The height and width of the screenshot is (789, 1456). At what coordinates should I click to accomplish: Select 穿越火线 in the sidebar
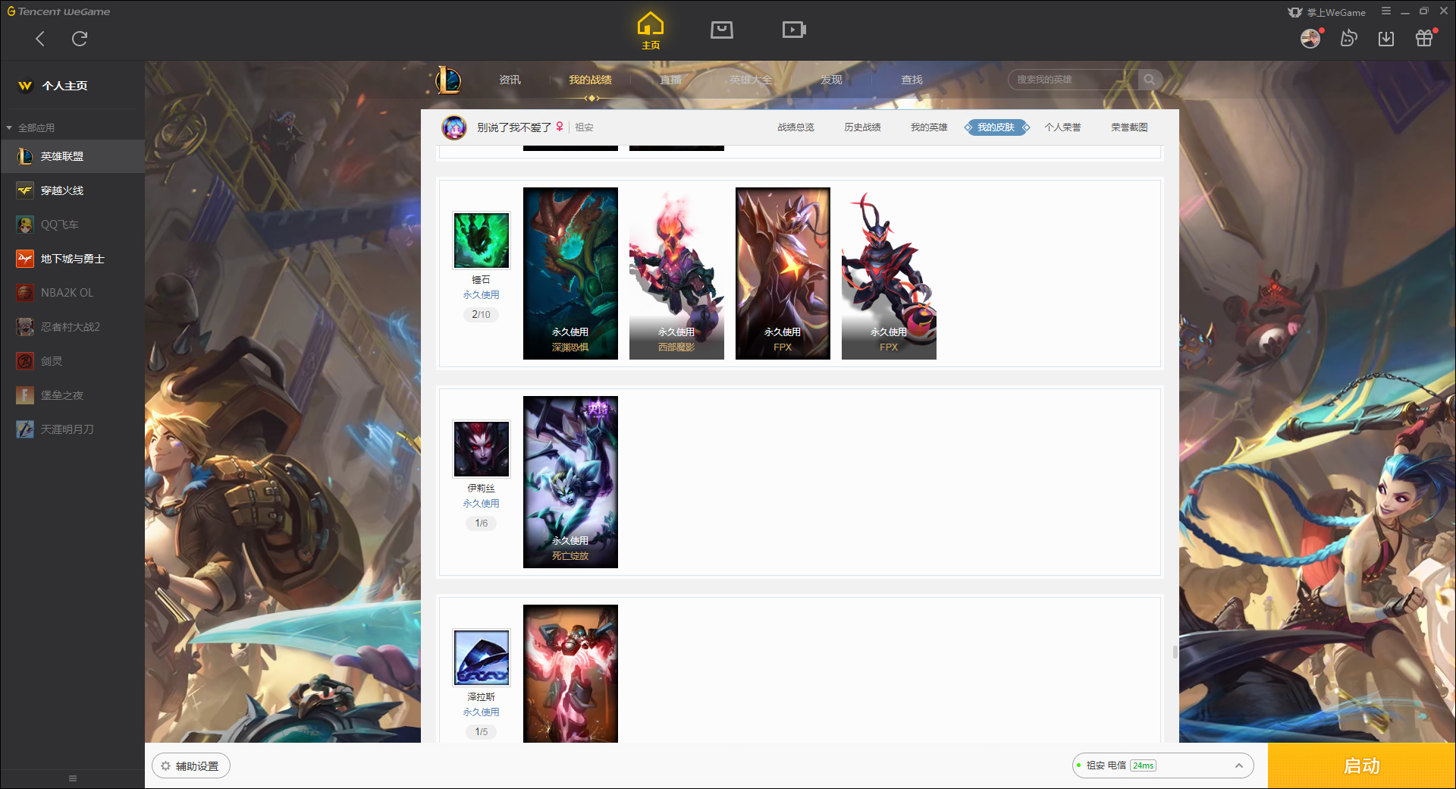[x=72, y=190]
